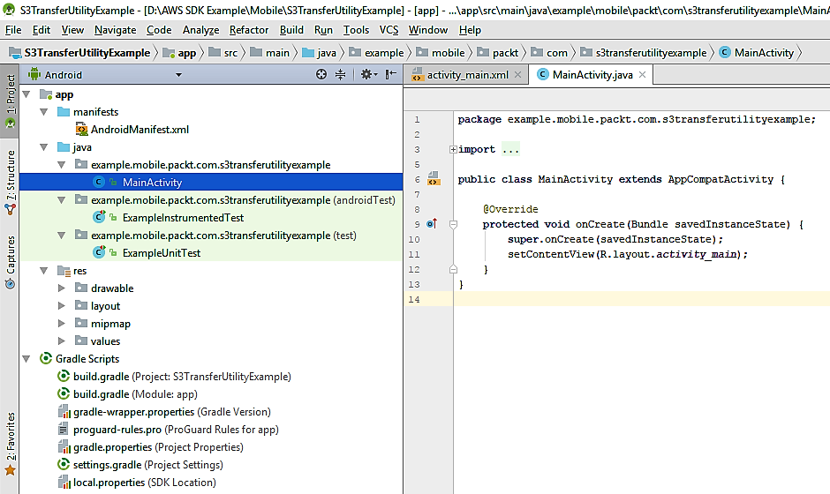
Task: Expand the drawable folder
Action: pos(62,288)
